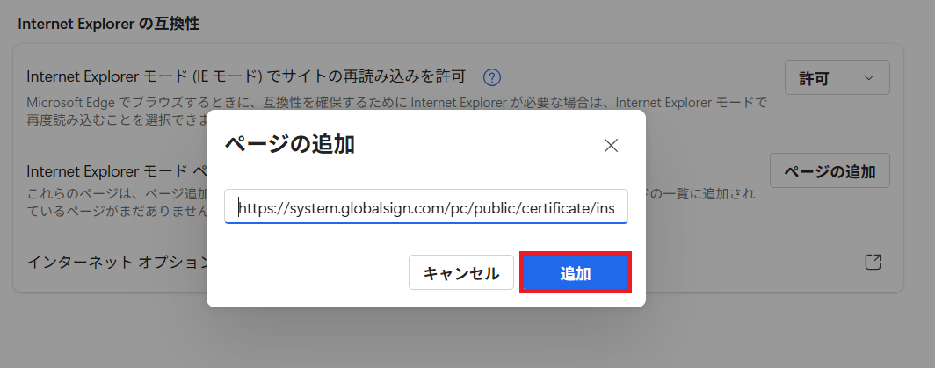Click the partially hidden Internet Explorer モード ページ label
This screenshot has width=935, height=368.
pos(116,171)
